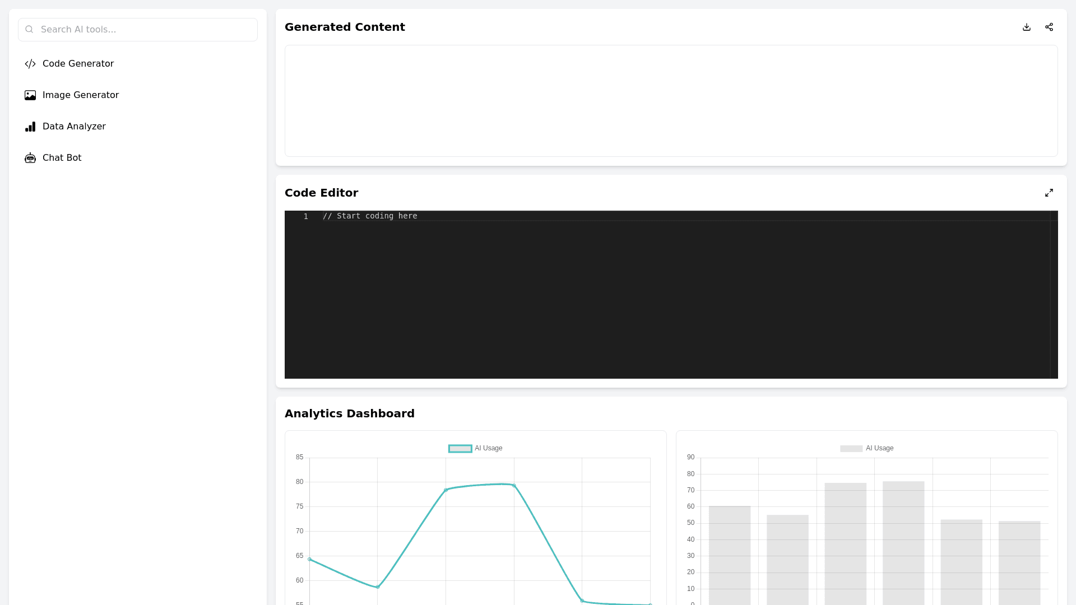Toggle AI Usage legend in line chart

click(475, 448)
